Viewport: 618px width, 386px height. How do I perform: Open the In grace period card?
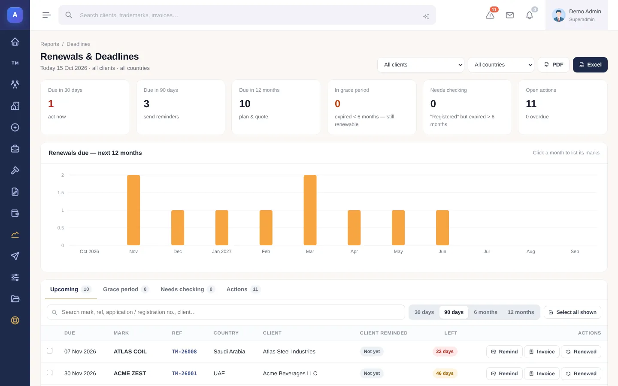click(x=372, y=107)
